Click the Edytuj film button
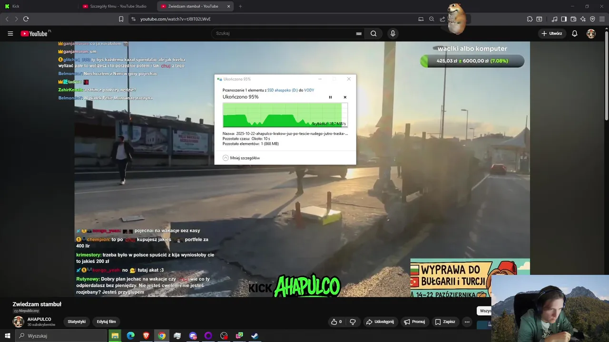This screenshot has width=609, height=342. point(106,322)
